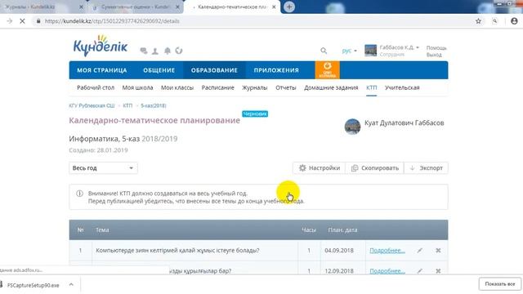Open Домашние задания submenu item
This screenshot has width=523, height=294.
tap(331, 87)
